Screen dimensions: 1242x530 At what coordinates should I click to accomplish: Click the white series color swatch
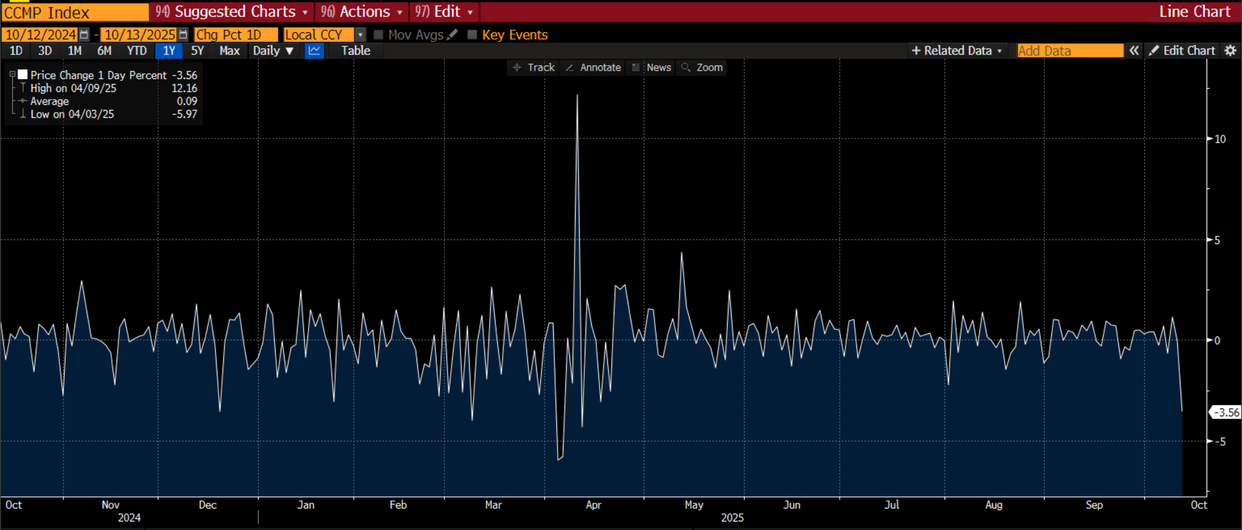coord(23,75)
